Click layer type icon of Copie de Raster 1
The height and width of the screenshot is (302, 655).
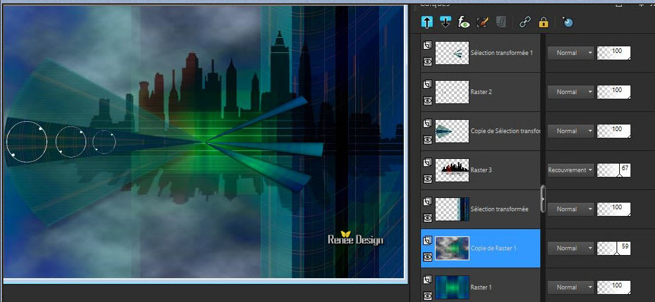coord(428,241)
